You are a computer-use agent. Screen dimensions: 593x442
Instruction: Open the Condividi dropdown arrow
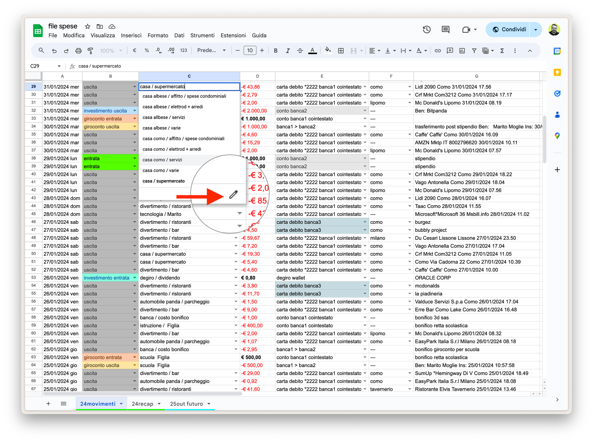point(535,29)
